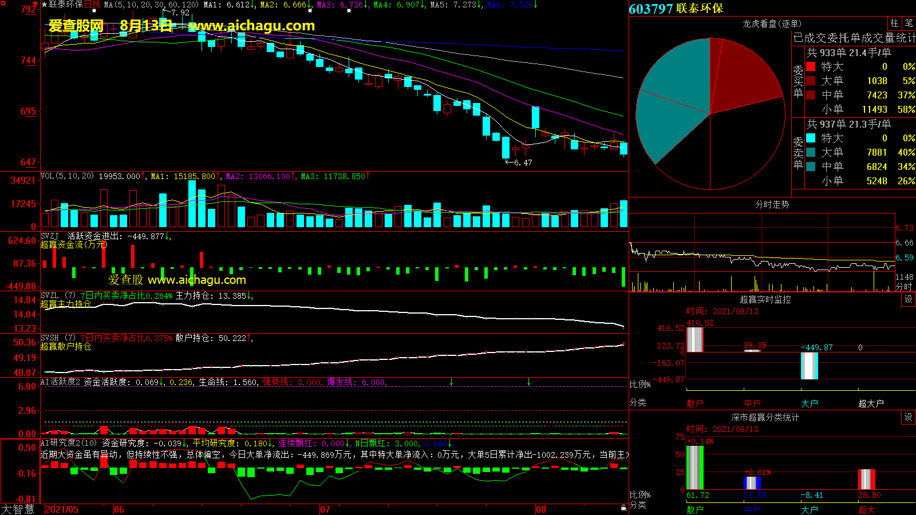Select the 分时走势 panel title
916x515 pixels.
click(772, 204)
